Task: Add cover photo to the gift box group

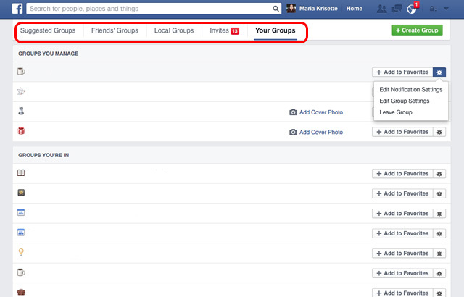Action: tap(321, 132)
